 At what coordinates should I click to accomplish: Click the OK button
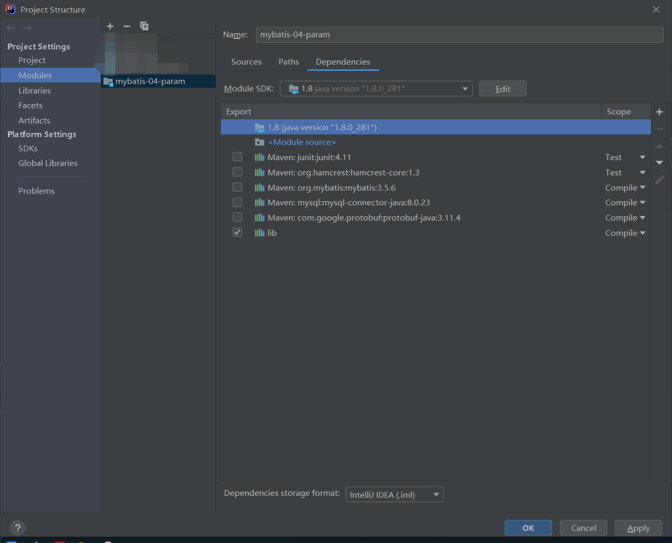[x=528, y=528]
